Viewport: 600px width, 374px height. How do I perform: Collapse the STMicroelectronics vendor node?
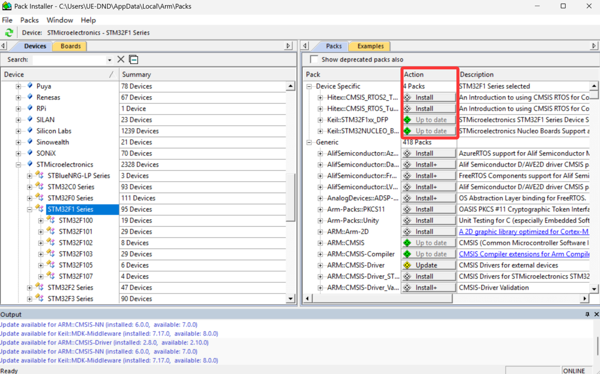(18, 164)
